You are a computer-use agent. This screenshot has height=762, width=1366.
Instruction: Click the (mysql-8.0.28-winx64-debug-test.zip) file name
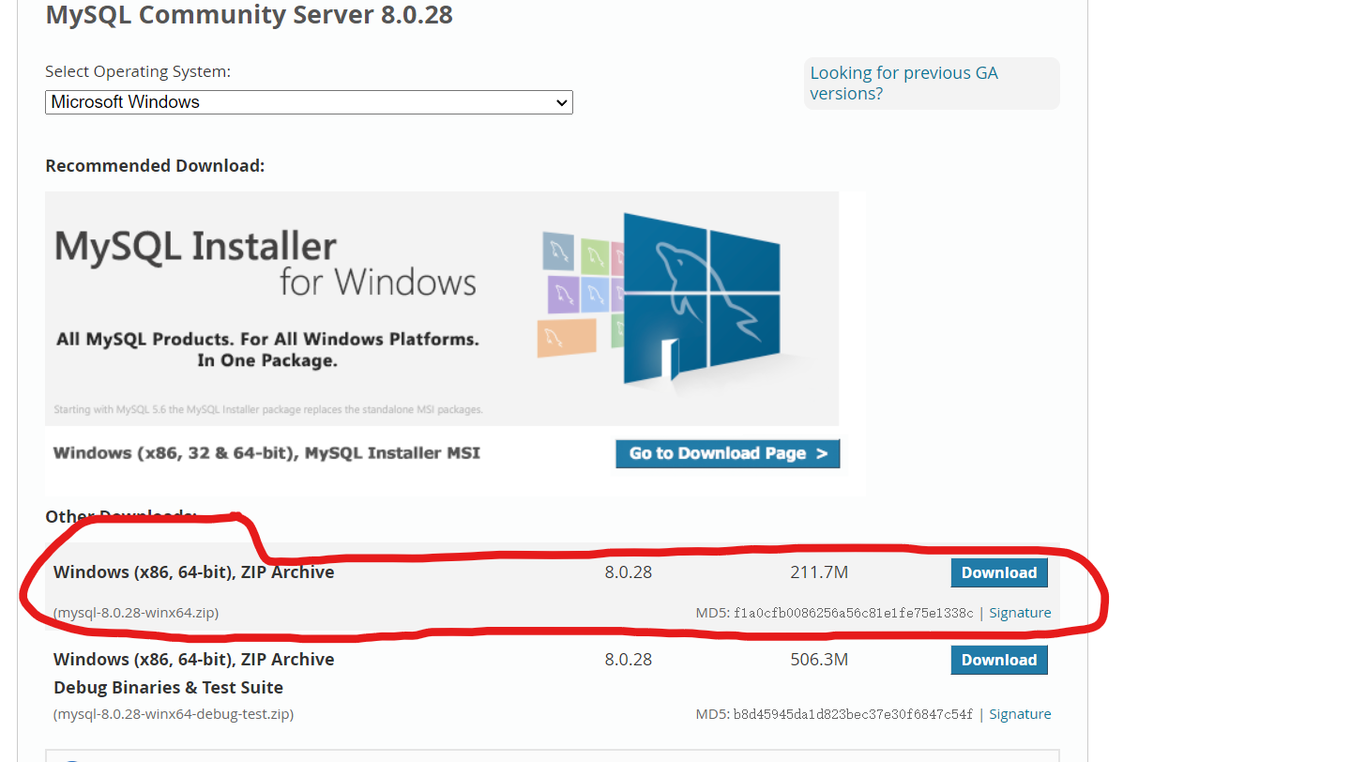pos(174,714)
